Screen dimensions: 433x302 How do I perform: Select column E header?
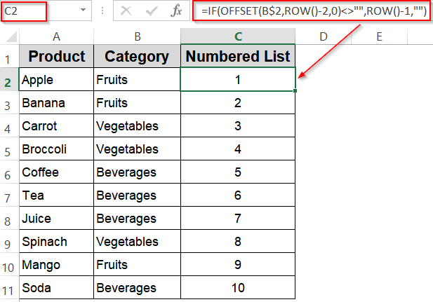click(x=378, y=36)
